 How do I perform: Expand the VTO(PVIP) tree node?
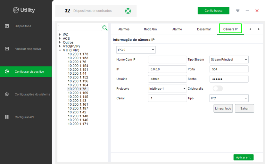point(60,46)
